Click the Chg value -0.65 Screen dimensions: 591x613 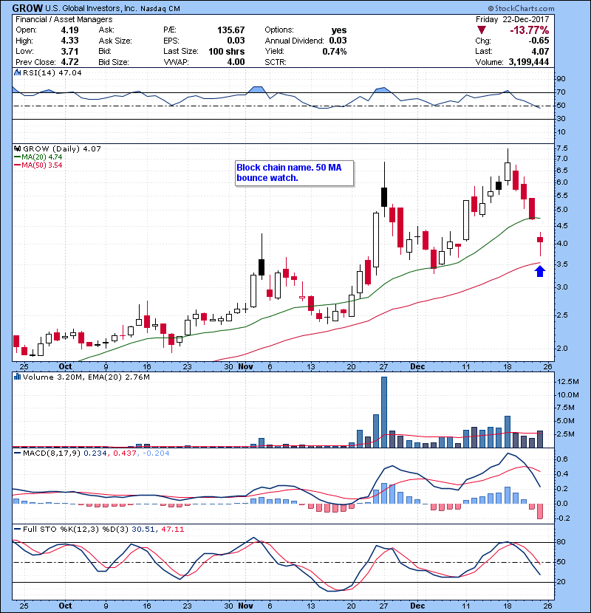point(539,41)
